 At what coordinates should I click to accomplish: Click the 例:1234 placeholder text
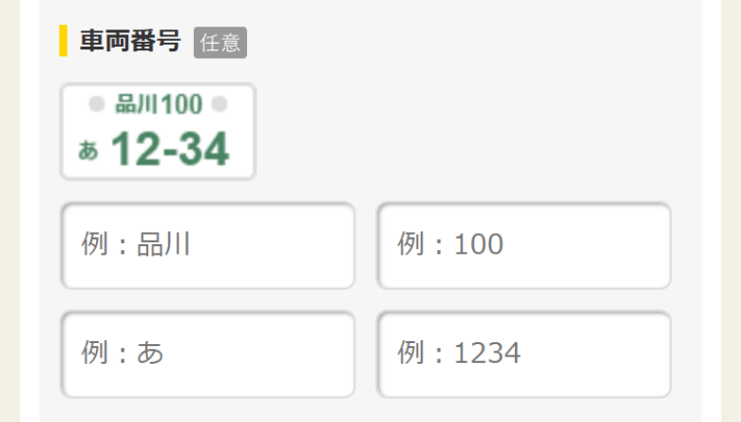point(459,354)
